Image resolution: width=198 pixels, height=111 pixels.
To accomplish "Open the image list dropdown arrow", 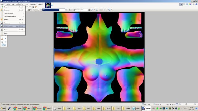I will [52, 5].
